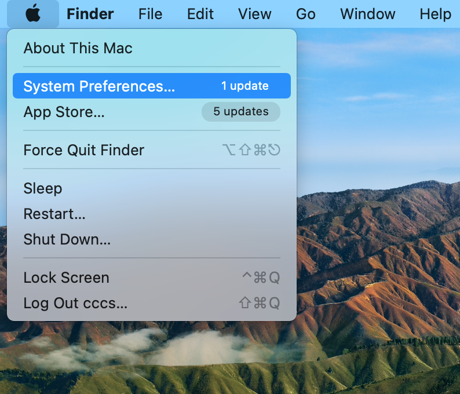Put the Mac to Sleep
Screen dimensions: 460x394
(x=42, y=188)
